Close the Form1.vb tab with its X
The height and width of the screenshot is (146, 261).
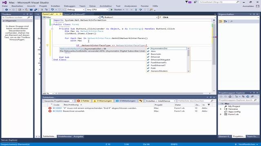click(61, 14)
